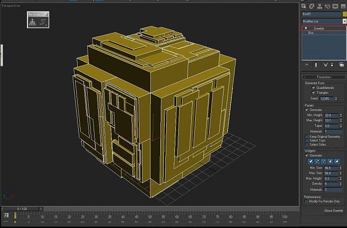Image resolution: width=347 pixels, height=228 pixels.
Task: Click the key mode icon left of the timeline
Action: (6, 215)
